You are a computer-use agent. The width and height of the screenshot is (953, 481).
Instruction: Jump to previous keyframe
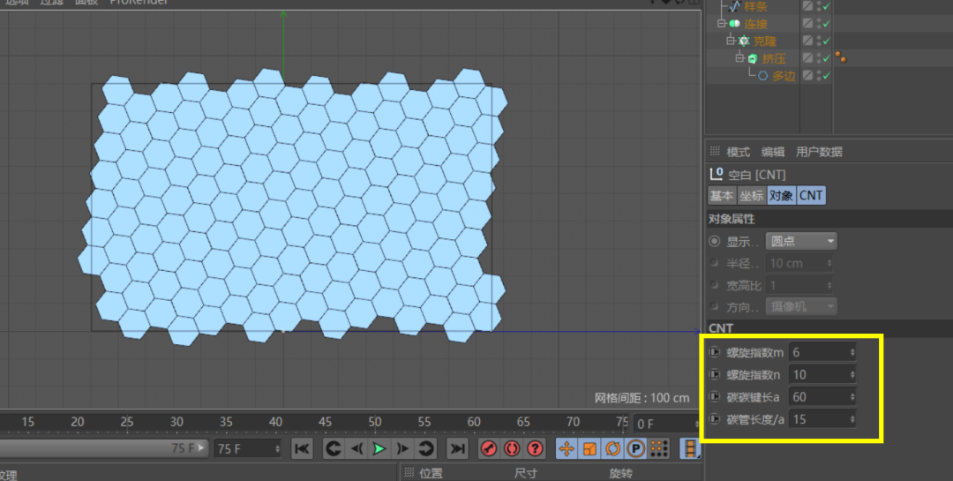point(333,448)
